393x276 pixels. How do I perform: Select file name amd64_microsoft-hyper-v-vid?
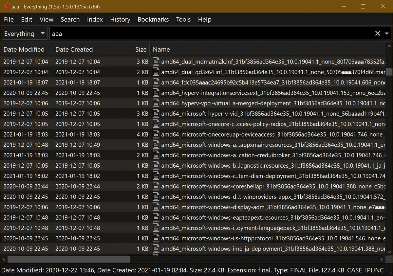pos(273,114)
